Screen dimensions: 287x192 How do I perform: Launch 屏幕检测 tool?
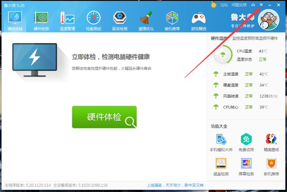246,167
